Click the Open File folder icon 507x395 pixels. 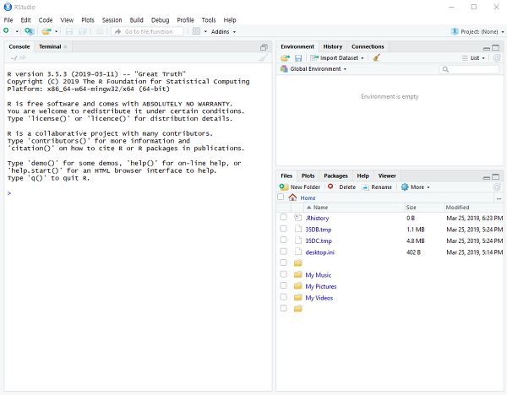click(46, 31)
